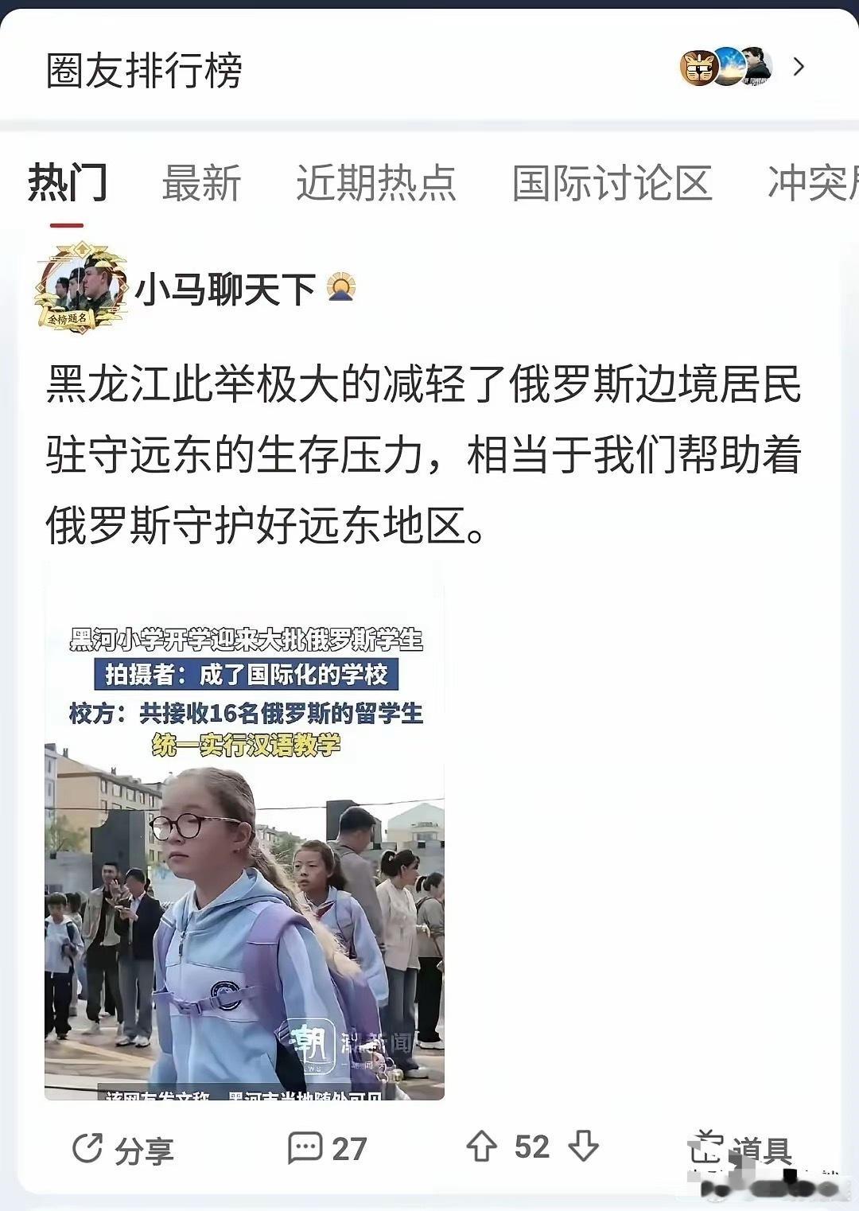Downvote the post with down arrow

click(x=583, y=1147)
